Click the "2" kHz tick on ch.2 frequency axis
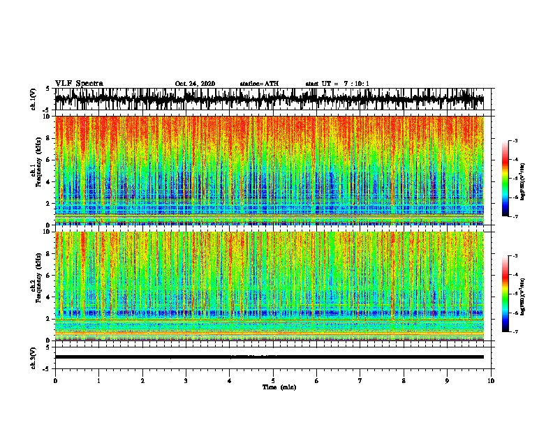 point(49,319)
